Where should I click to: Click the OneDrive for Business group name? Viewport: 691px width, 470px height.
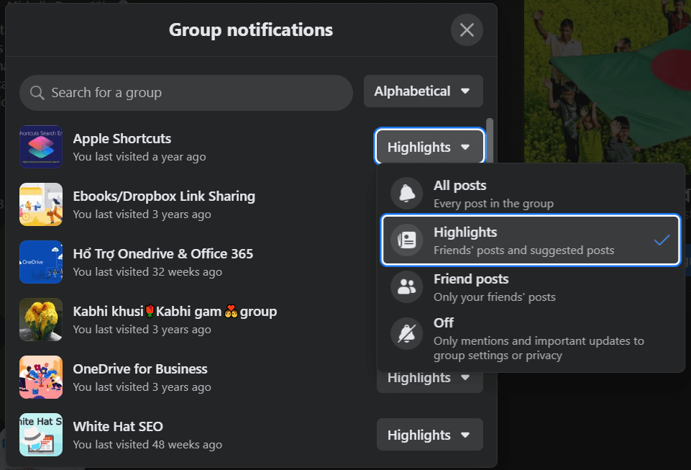[140, 369]
